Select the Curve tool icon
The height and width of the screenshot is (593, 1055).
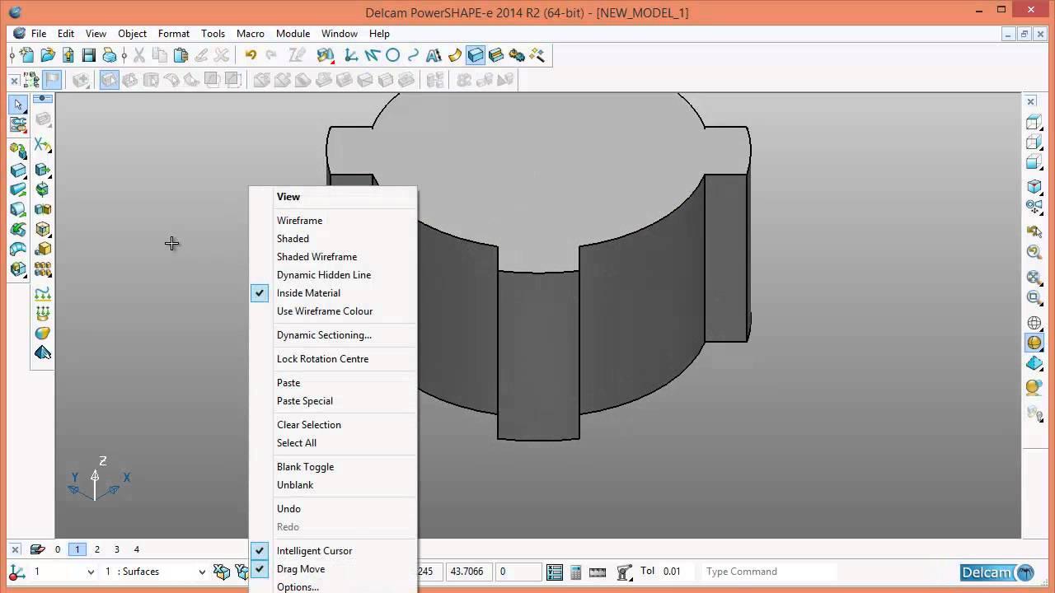(414, 55)
